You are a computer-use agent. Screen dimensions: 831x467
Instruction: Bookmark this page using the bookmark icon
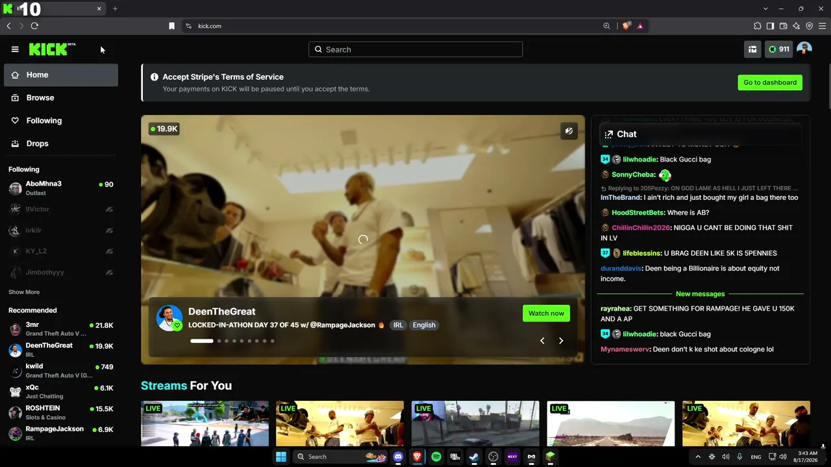pyautogui.click(x=171, y=26)
